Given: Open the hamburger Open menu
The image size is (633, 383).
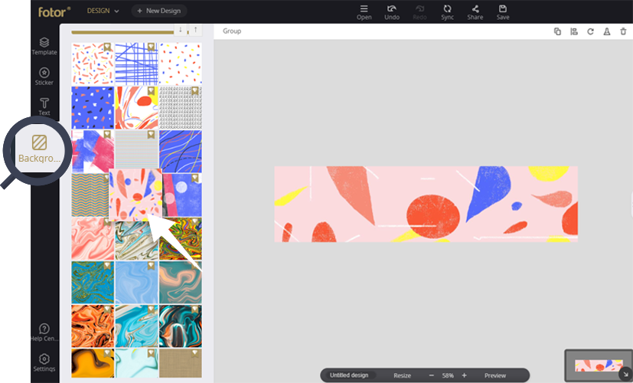Looking at the screenshot, I should pos(364,11).
